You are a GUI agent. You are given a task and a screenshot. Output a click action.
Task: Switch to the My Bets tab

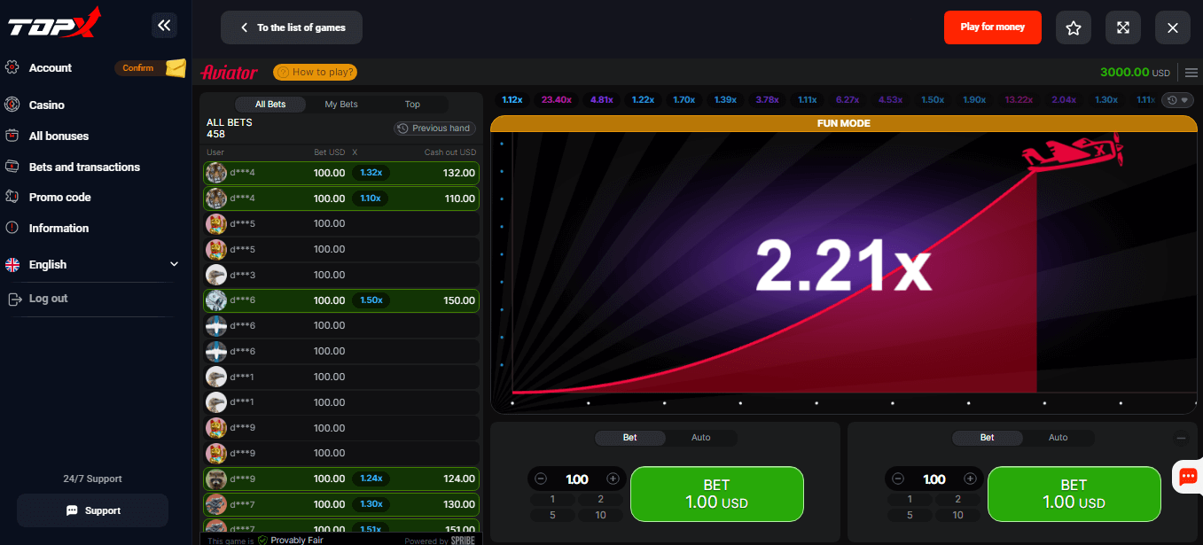click(340, 104)
